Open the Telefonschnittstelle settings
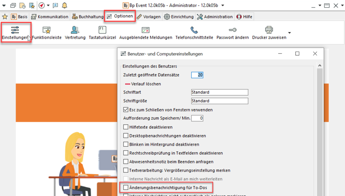This screenshot has height=196, width=345. point(194,31)
